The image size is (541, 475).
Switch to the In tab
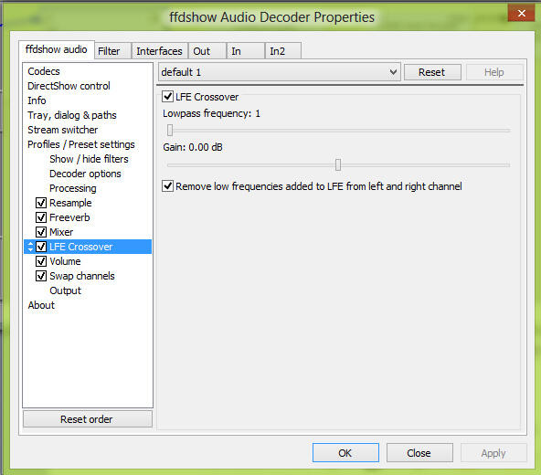(246, 51)
